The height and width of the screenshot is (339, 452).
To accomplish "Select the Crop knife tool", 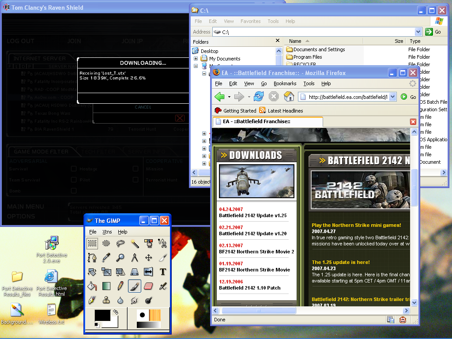I will (x=162, y=258).
